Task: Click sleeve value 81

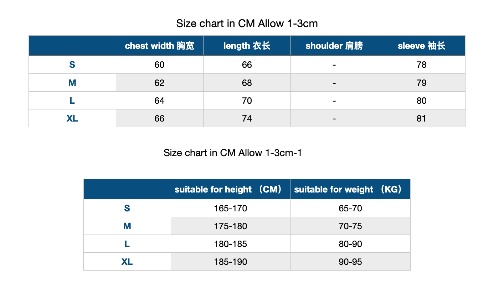Action: pyautogui.click(x=422, y=118)
